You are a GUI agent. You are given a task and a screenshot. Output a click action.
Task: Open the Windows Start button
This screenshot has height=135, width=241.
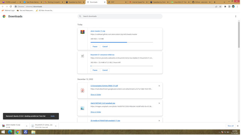coord(3,132)
